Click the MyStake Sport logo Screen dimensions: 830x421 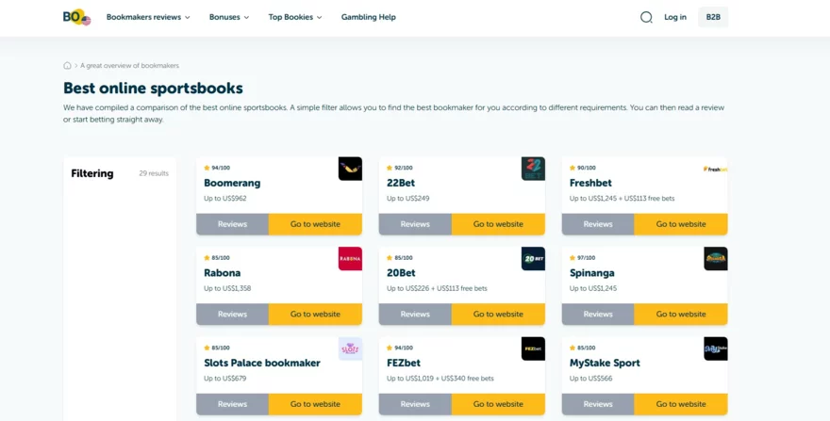716,348
